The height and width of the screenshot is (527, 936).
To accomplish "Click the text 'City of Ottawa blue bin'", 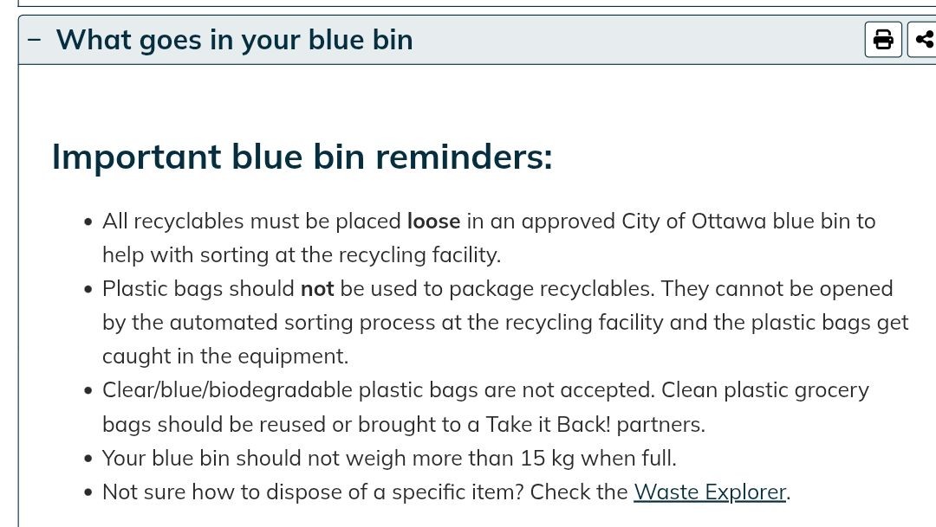I will [x=736, y=222].
